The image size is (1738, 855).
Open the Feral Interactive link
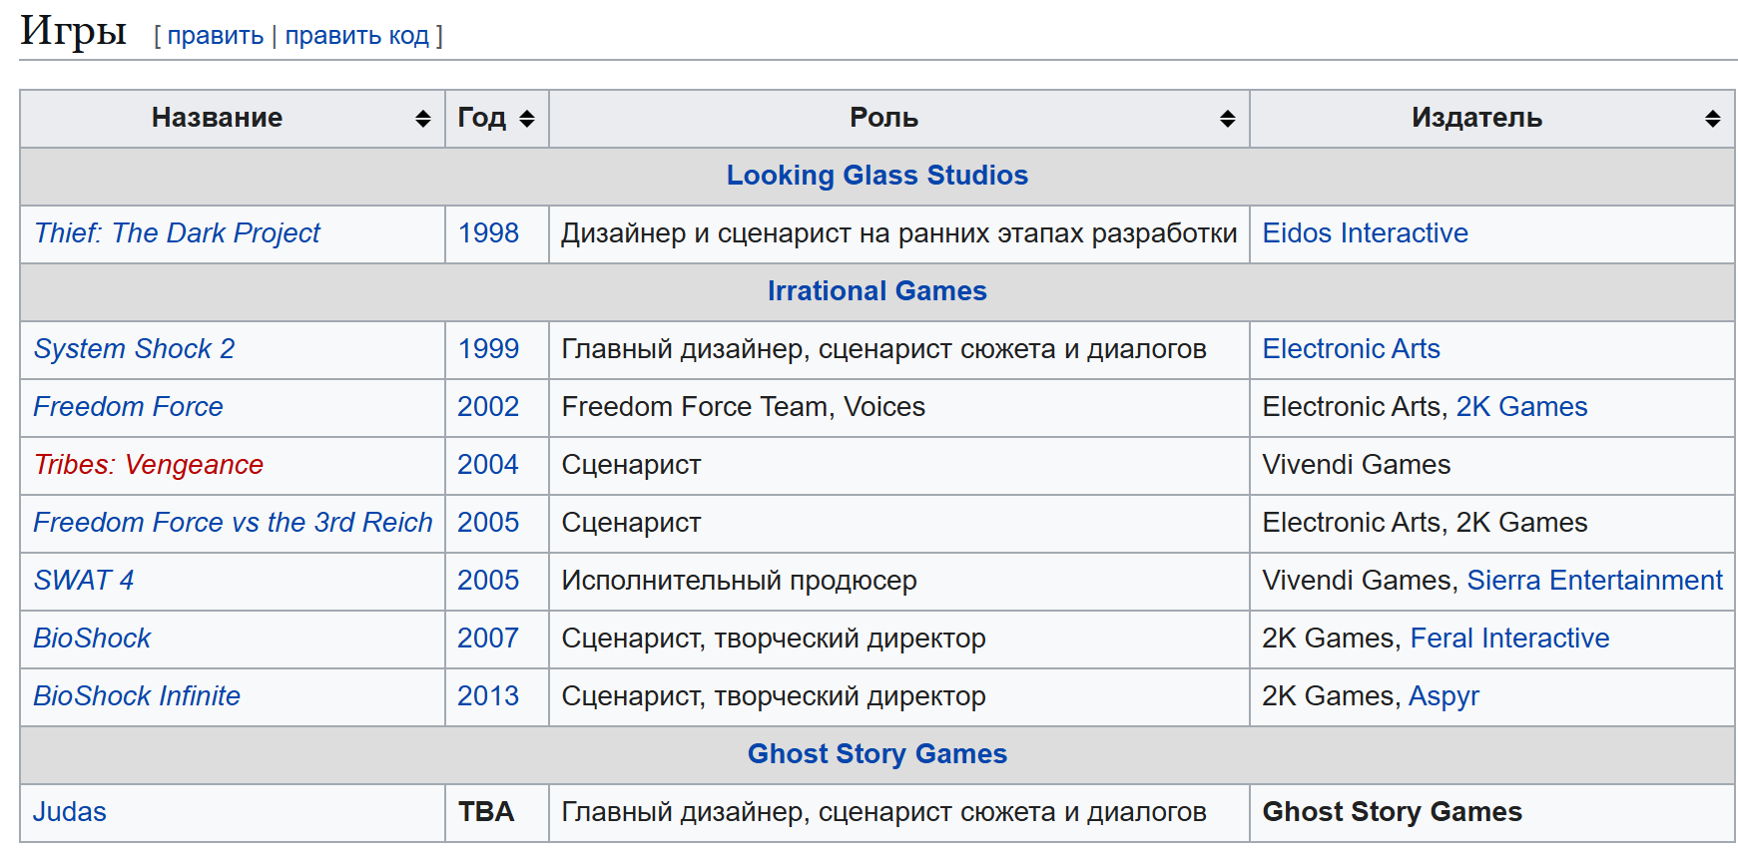click(1509, 639)
